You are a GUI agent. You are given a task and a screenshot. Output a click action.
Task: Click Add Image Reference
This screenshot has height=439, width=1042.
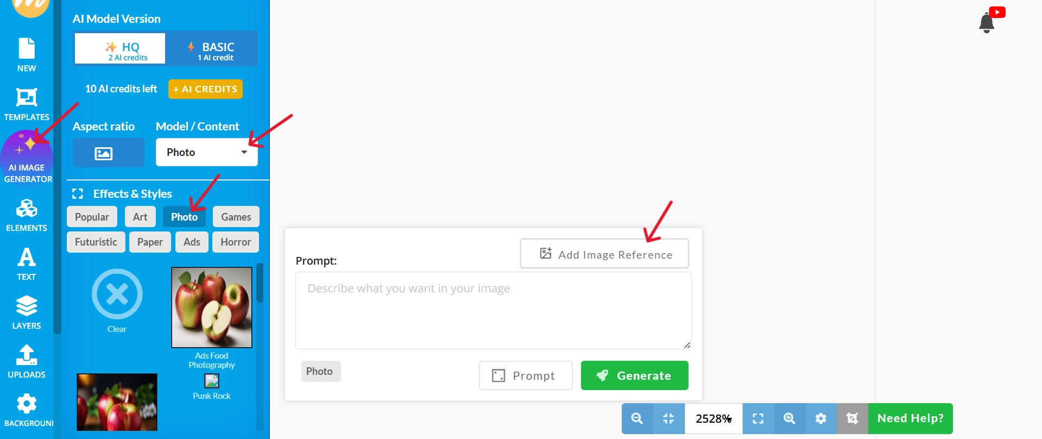[604, 253]
